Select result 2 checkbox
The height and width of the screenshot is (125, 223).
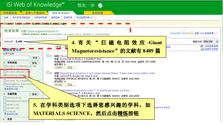(48, 73)
